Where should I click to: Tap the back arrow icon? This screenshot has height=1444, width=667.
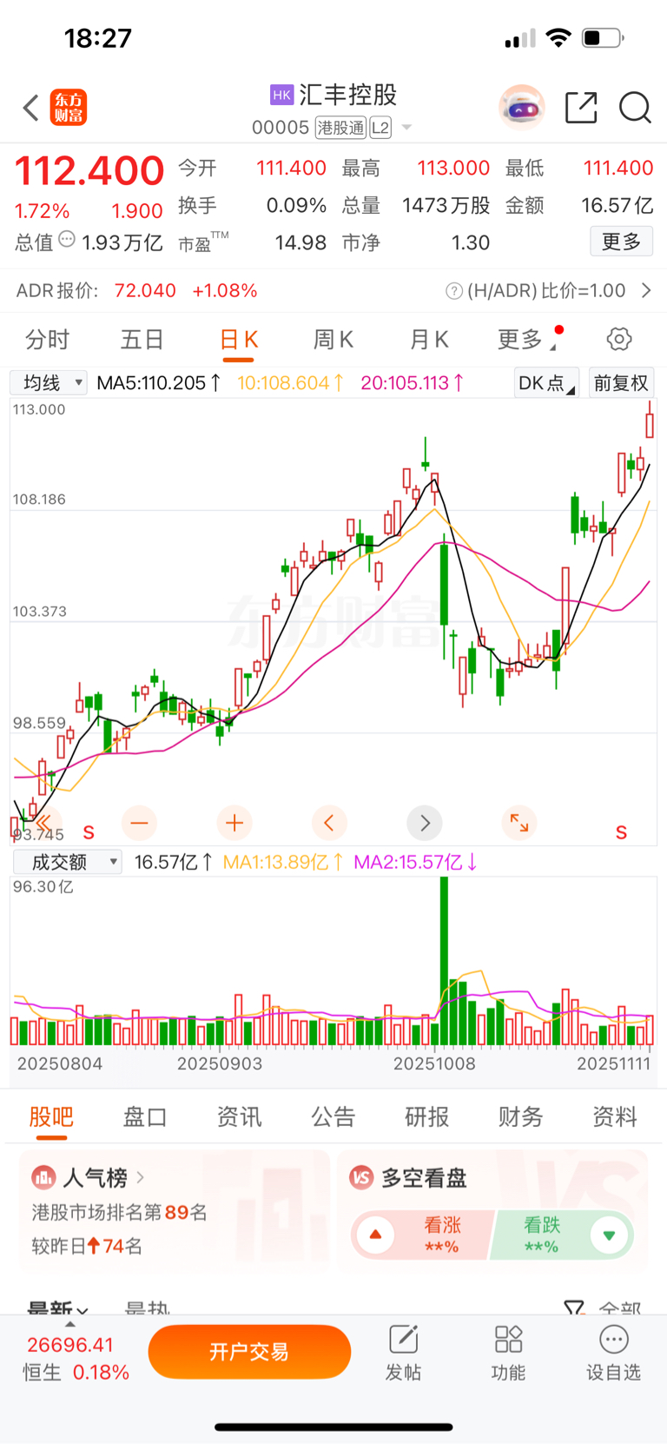tap(31, 108)
